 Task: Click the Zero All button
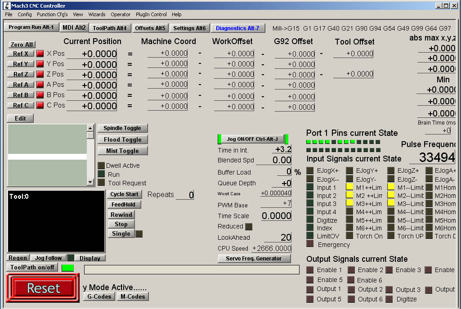point(22,45)
